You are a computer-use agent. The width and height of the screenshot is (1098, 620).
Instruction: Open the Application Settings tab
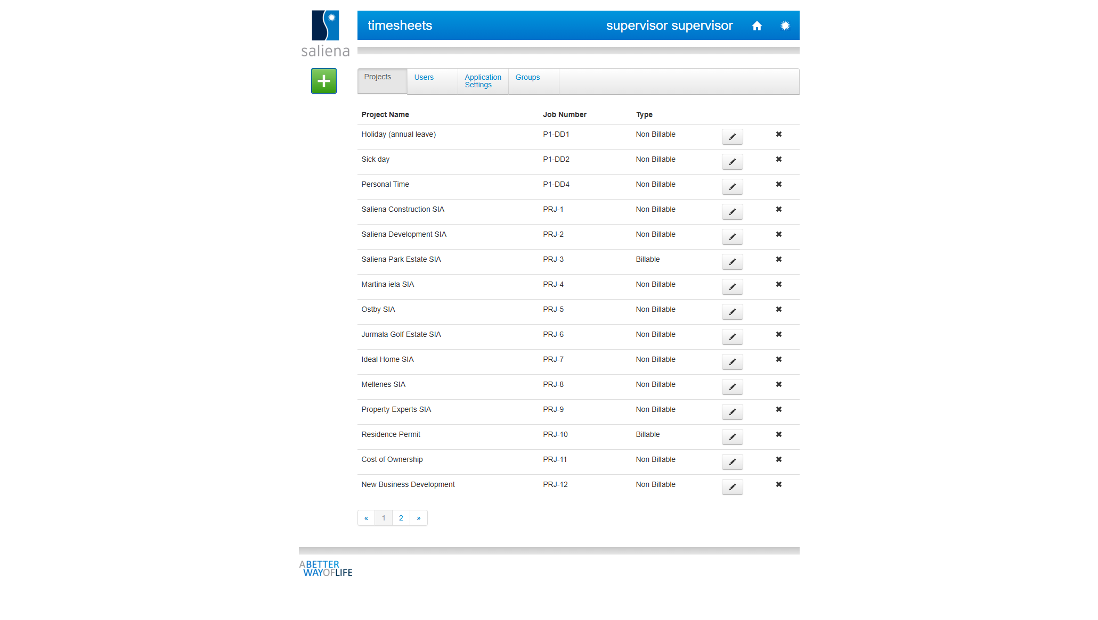pyautogui.click(x=483, y=81)
